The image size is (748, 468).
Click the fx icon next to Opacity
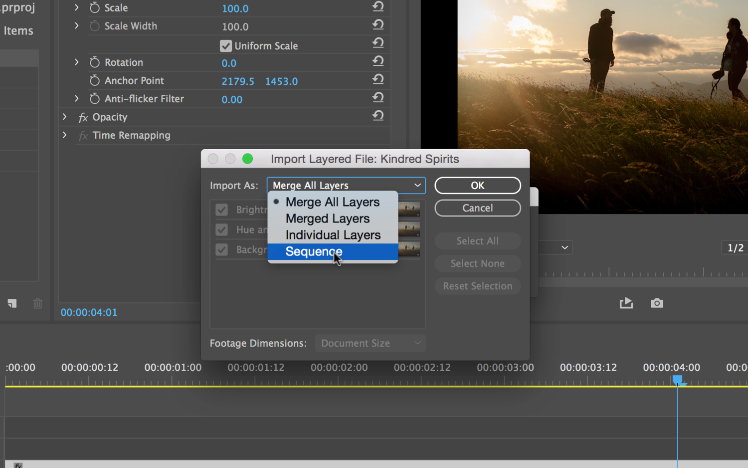coord(83,117)
